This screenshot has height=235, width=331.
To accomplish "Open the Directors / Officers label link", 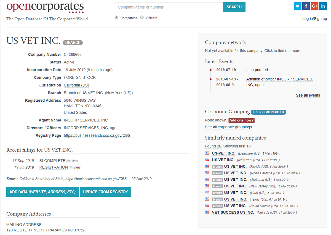I will pyautogui.click(x=44, y=128).
